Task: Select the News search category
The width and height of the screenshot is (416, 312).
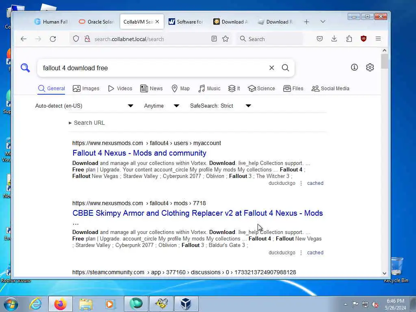Action: point(151,89)
